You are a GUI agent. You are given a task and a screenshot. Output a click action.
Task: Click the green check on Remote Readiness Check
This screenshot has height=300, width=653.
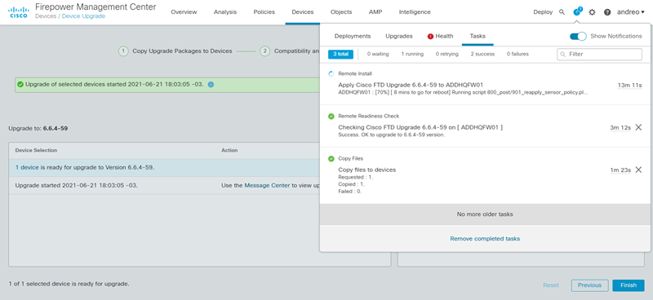[331, 116]
